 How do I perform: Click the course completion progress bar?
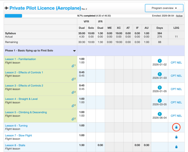[93, 16]
